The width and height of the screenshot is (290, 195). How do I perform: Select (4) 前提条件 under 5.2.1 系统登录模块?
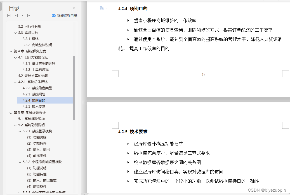(37, 156)
